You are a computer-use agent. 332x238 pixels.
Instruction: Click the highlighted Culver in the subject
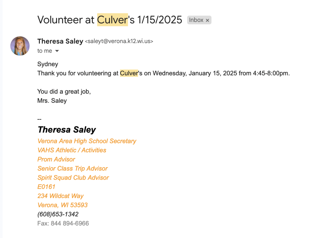coord(112,20)
